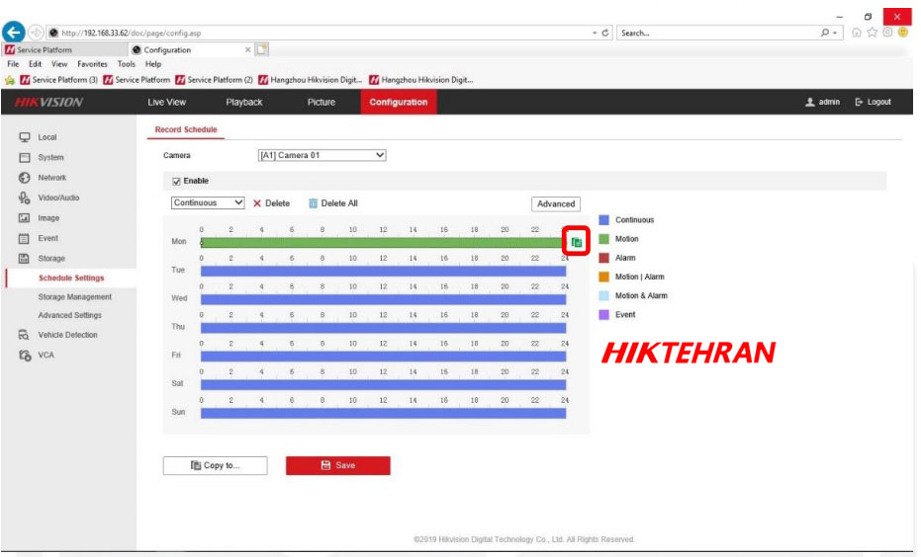
Task: Open the Continuous record type dropdown
Action: 208,202
